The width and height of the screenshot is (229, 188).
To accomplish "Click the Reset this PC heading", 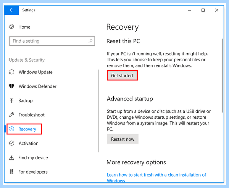I will [123, 41].
